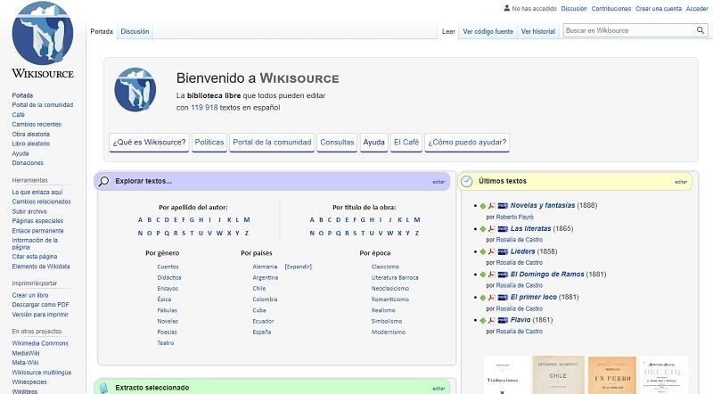Click the user icon beside No has accedido
Viewport: 713px width, 394px height.
point(506,8)
